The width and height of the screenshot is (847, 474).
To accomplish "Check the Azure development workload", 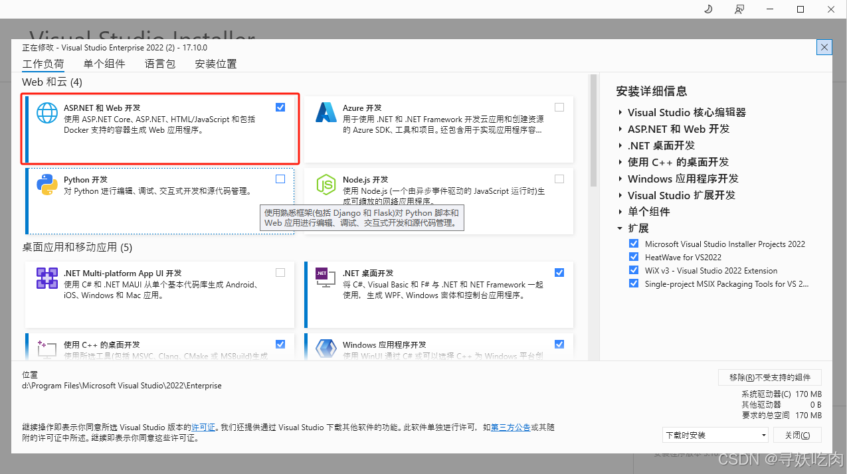I will tap(559, 107).
